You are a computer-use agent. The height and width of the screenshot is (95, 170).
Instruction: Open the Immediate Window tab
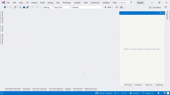coord(13,89)
